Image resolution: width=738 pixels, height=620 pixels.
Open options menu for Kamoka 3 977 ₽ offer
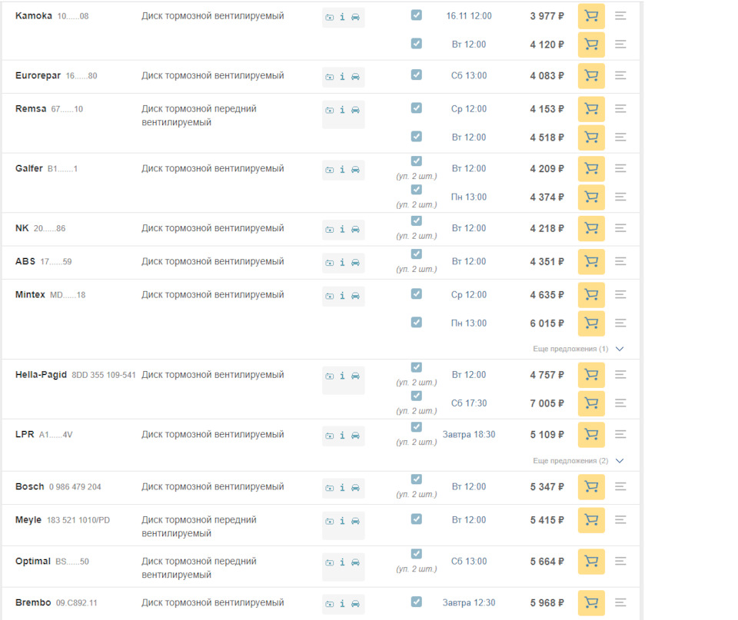[x=620, y=16]
